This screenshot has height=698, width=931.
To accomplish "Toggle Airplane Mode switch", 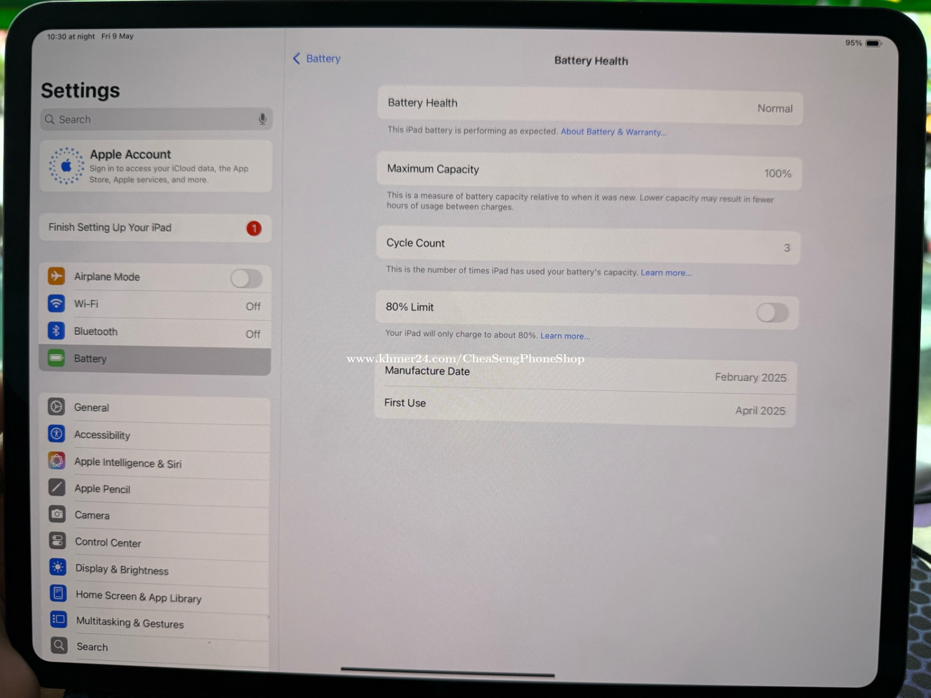I will 246,279.
